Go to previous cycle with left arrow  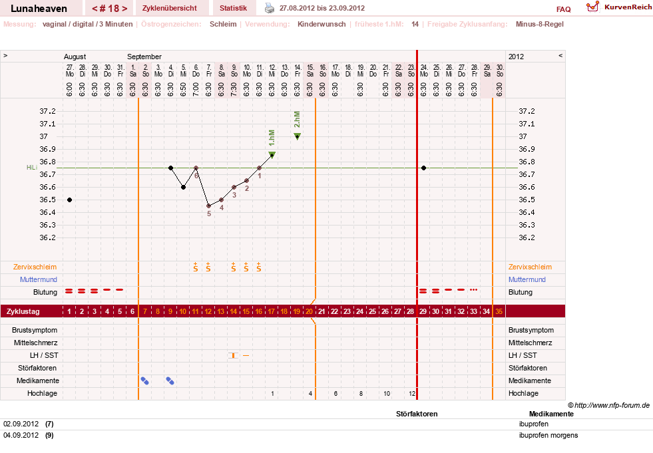click(95, 9)
